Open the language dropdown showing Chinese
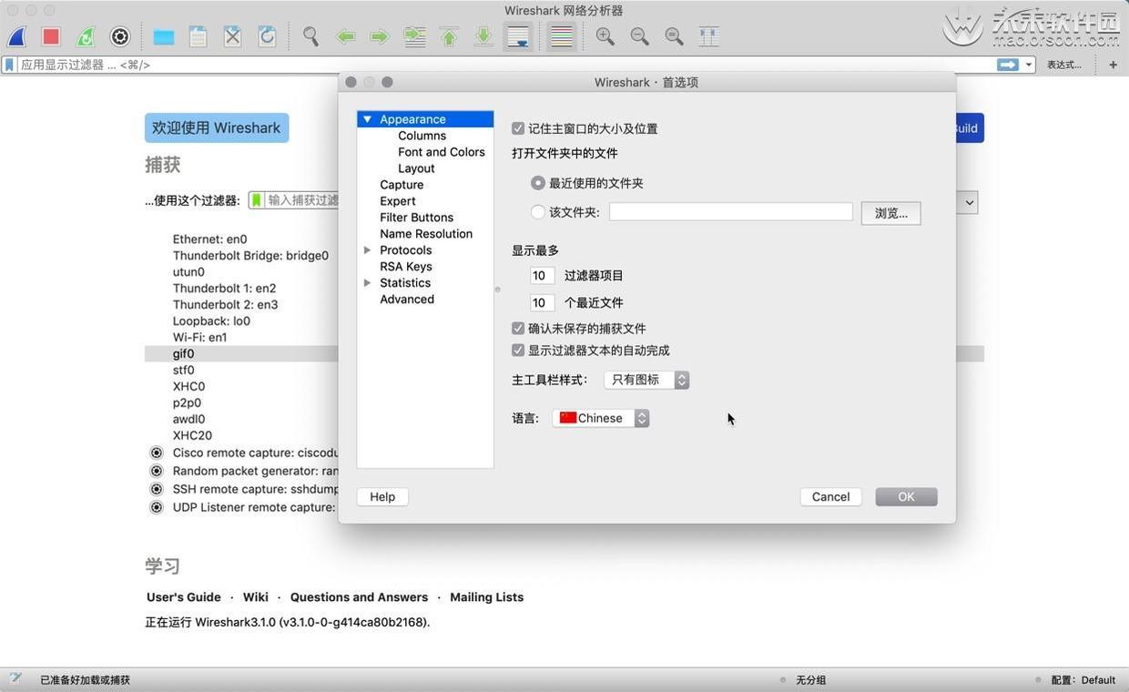This screenshot has height=692, width=1129. (x=601, y=418)
